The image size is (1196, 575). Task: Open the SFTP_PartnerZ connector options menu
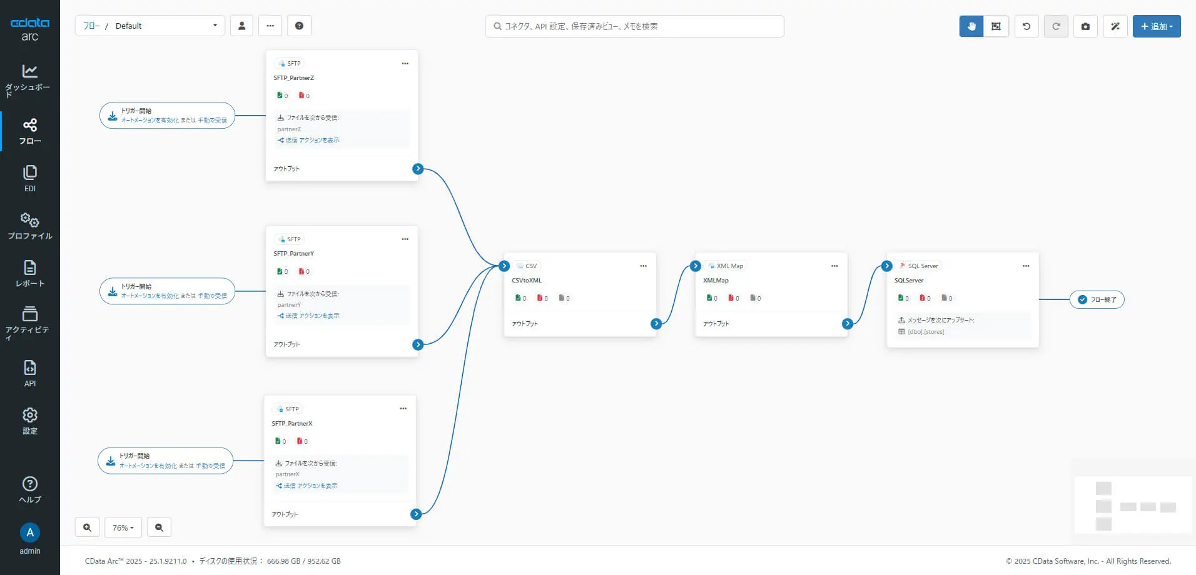[405, 63]
